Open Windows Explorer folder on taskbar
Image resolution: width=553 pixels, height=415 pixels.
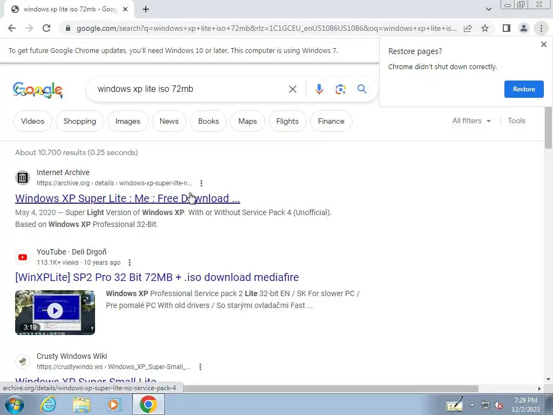(82, 405)
